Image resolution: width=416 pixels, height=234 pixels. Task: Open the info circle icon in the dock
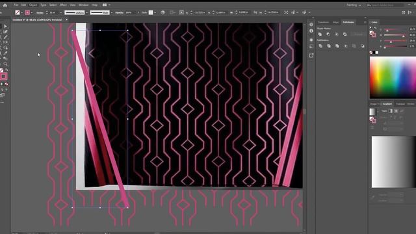pos(311,31)
